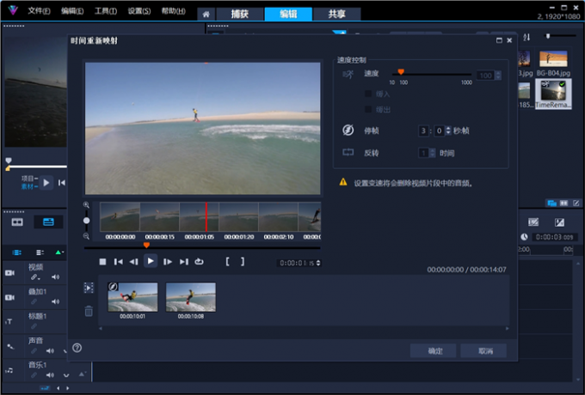Click the warning triangle icon
Image resolution: width=585 pixels, height=395 pixels.
[x=343, y=182]
